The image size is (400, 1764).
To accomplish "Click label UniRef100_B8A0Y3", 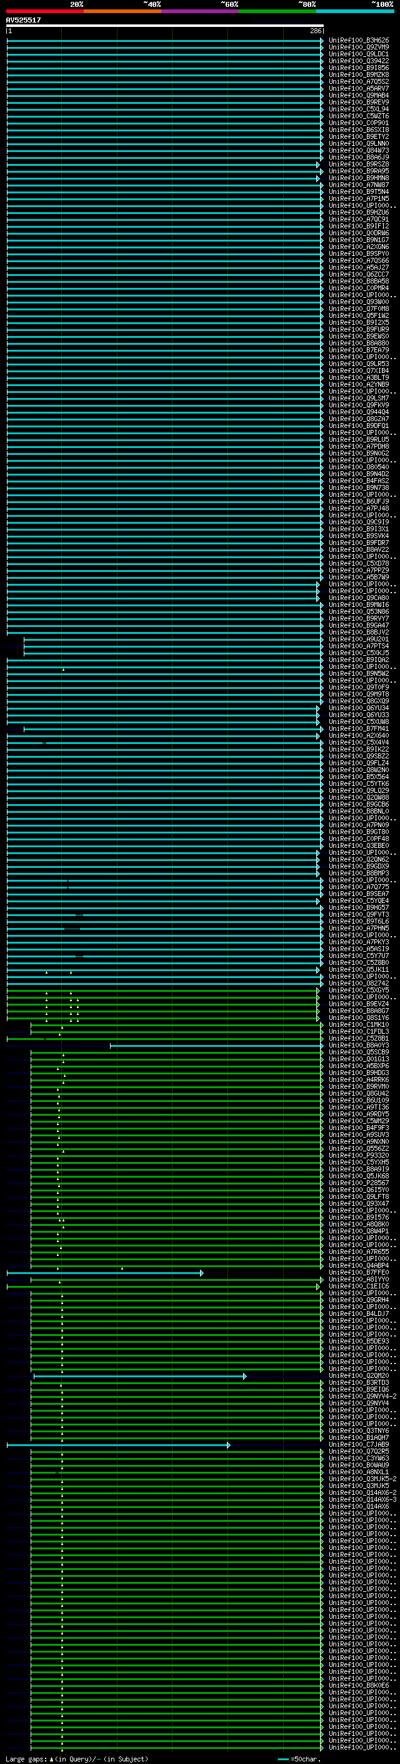I will point(359,1045).
